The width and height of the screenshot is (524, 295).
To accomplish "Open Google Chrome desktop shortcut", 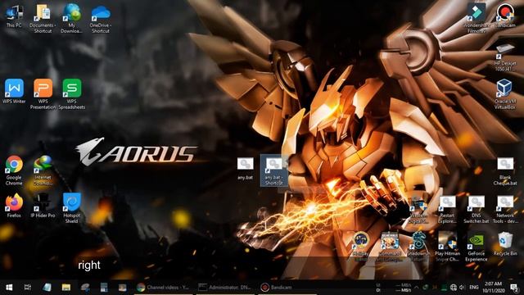I will pyautogui.click(x=14, y=170).
